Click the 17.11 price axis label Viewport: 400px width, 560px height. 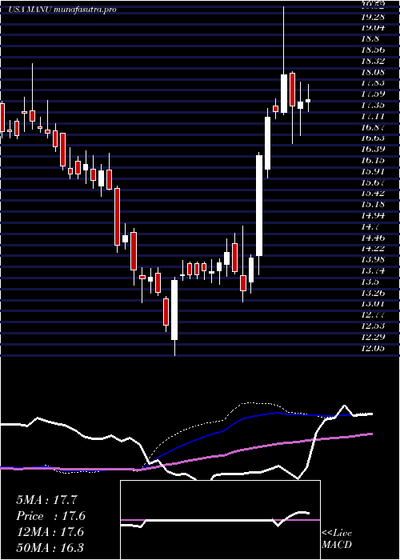(374, 116)
